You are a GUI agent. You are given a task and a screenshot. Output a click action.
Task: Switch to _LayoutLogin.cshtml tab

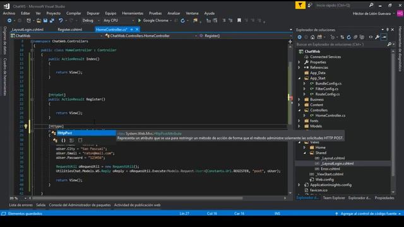click(x=27, y=30)
